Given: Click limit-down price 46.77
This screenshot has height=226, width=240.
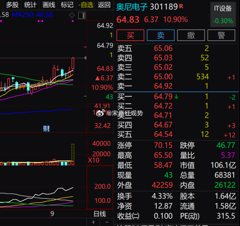Looking at the screenshot, I should coord(226,145).
